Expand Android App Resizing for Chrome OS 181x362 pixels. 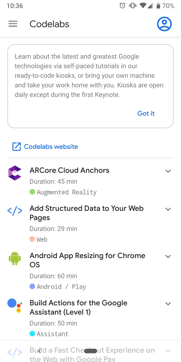168,256
